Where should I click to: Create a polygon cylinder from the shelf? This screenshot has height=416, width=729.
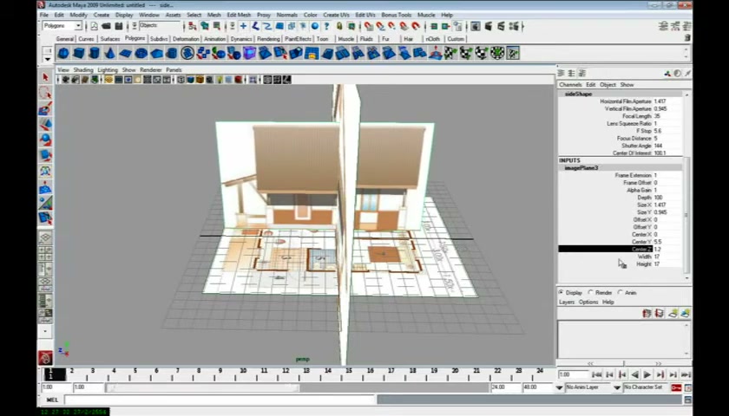click(x=95, y=54)
